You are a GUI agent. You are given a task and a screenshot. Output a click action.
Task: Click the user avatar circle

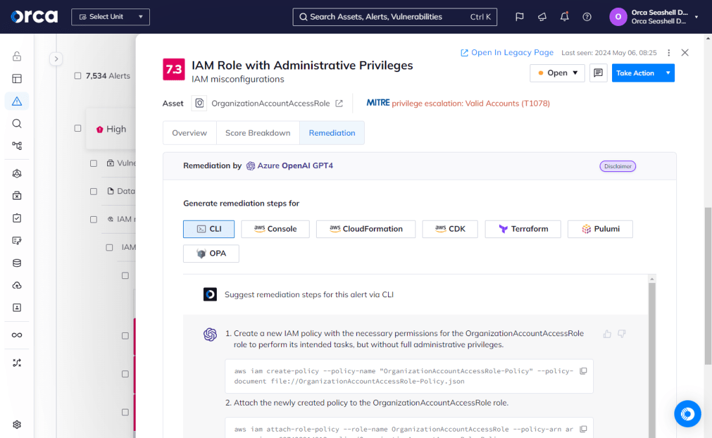(618, 17)
